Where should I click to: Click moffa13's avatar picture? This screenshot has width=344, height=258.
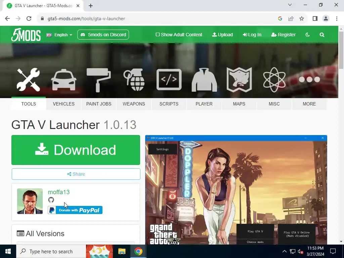tap(30, 201)
